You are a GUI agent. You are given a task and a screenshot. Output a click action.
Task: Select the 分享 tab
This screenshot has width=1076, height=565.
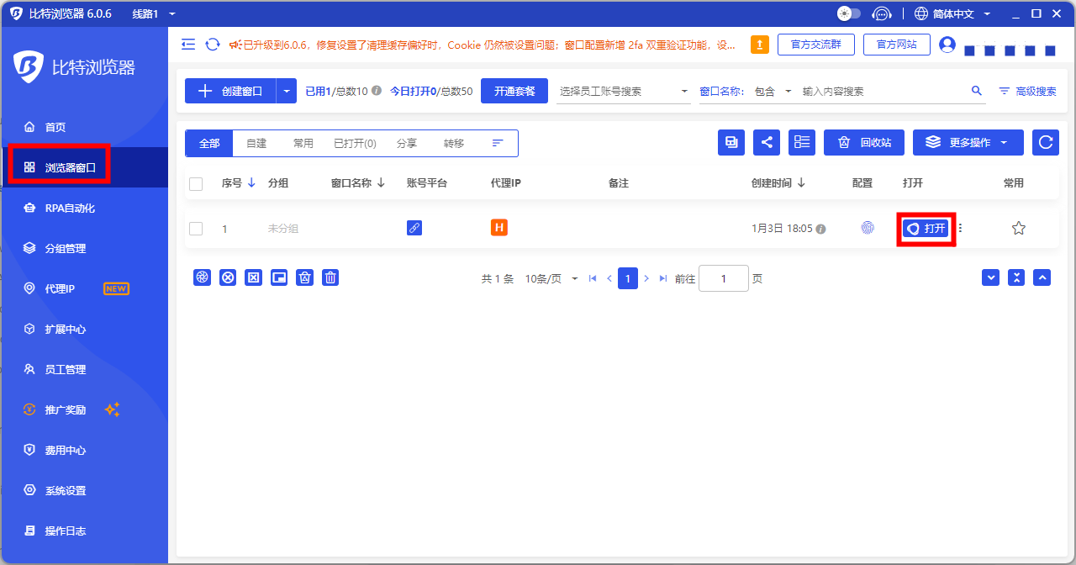coord(407,144)
